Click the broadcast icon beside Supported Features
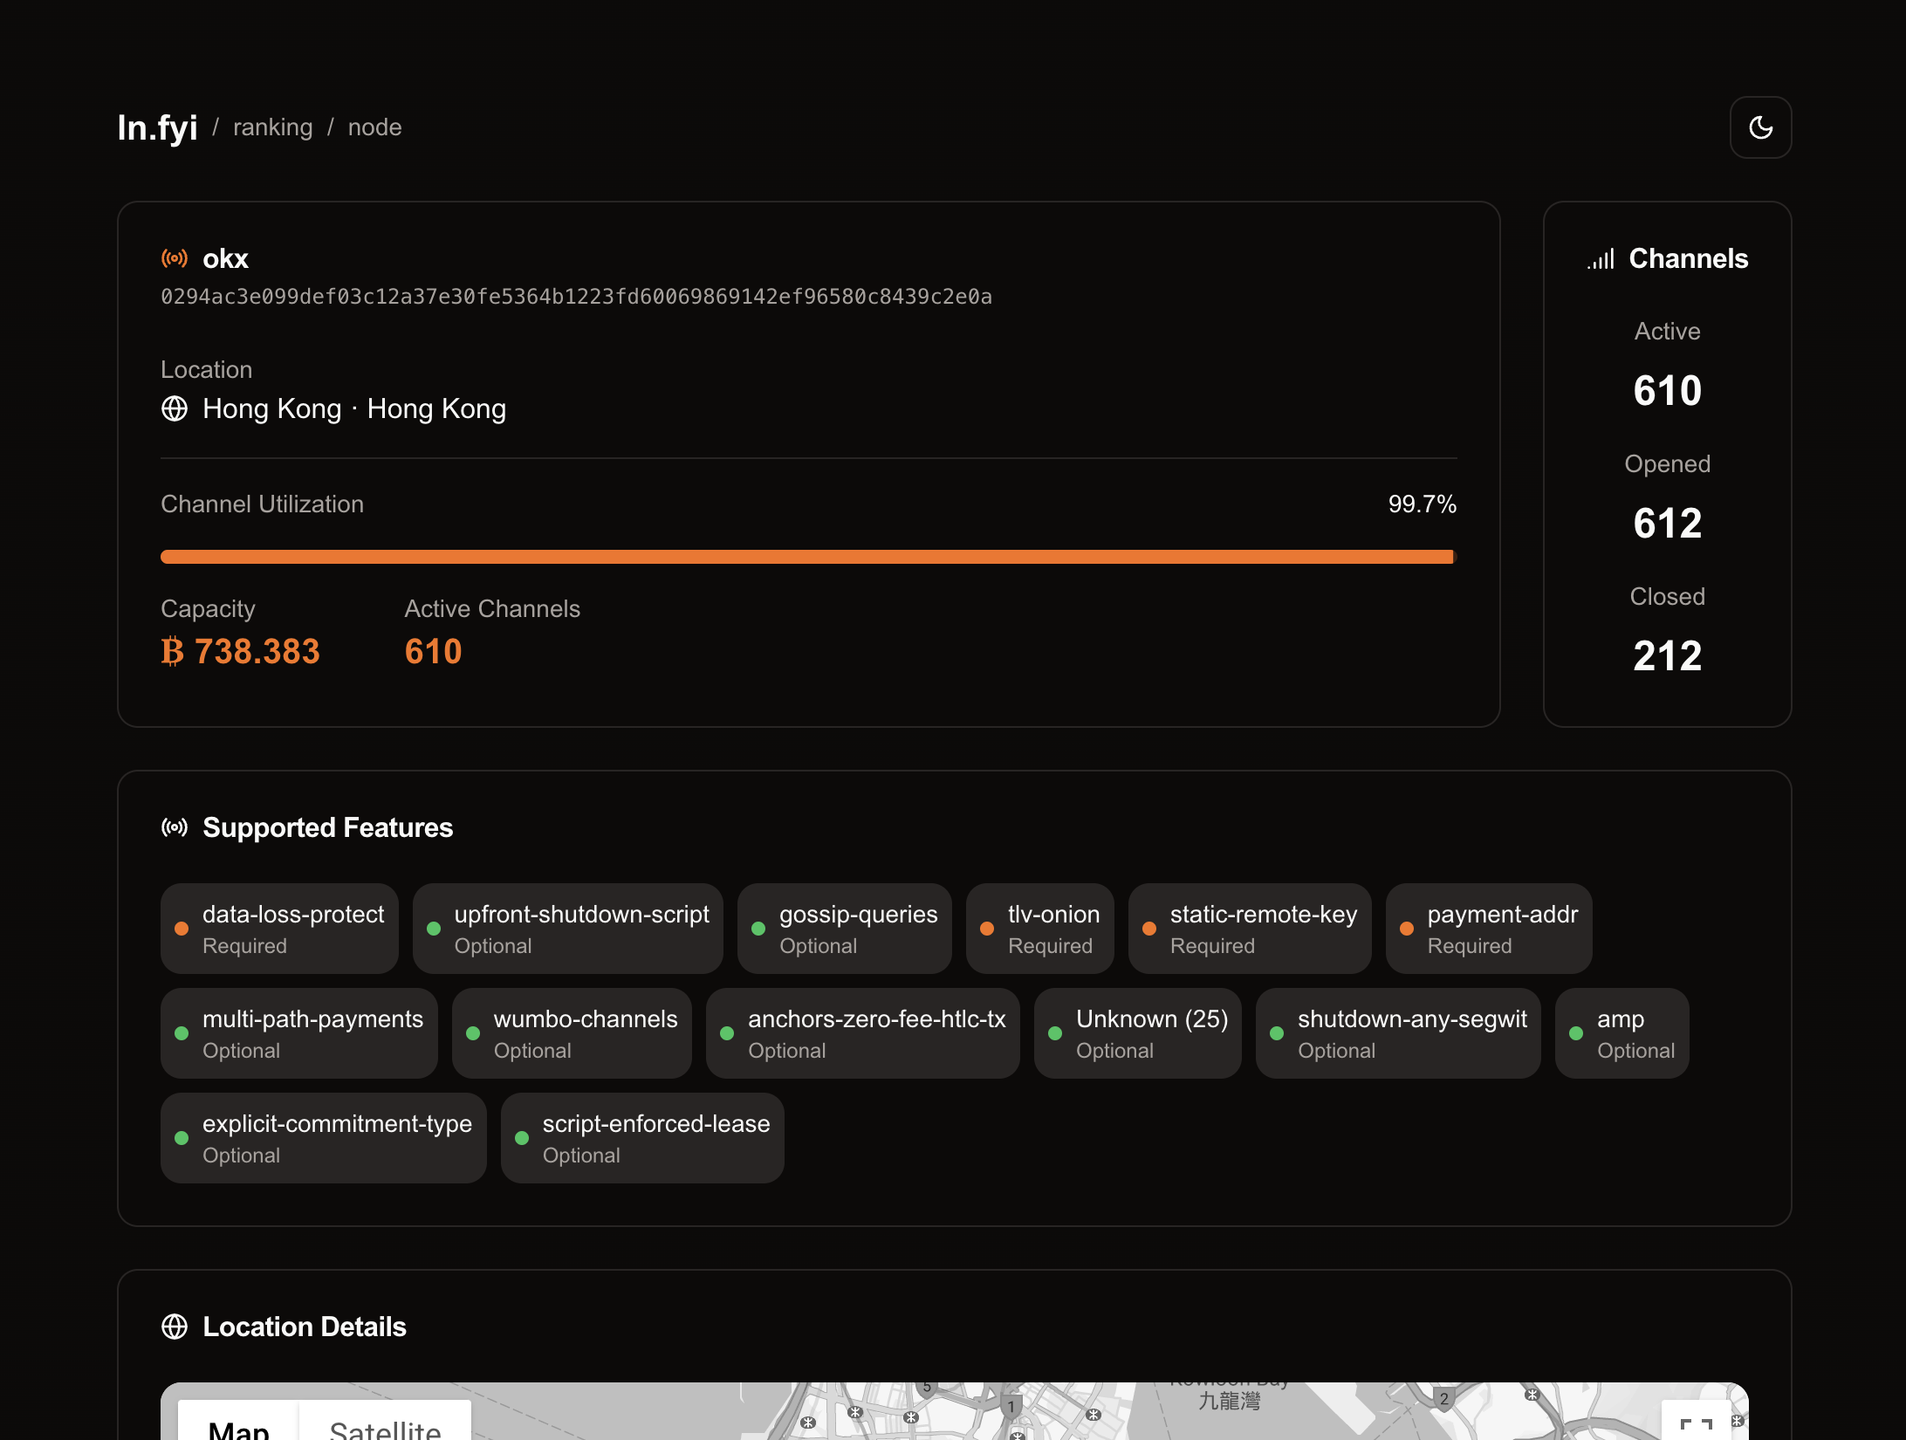The height and width of the screenshot is (1440, 1906). click(175, 827)
